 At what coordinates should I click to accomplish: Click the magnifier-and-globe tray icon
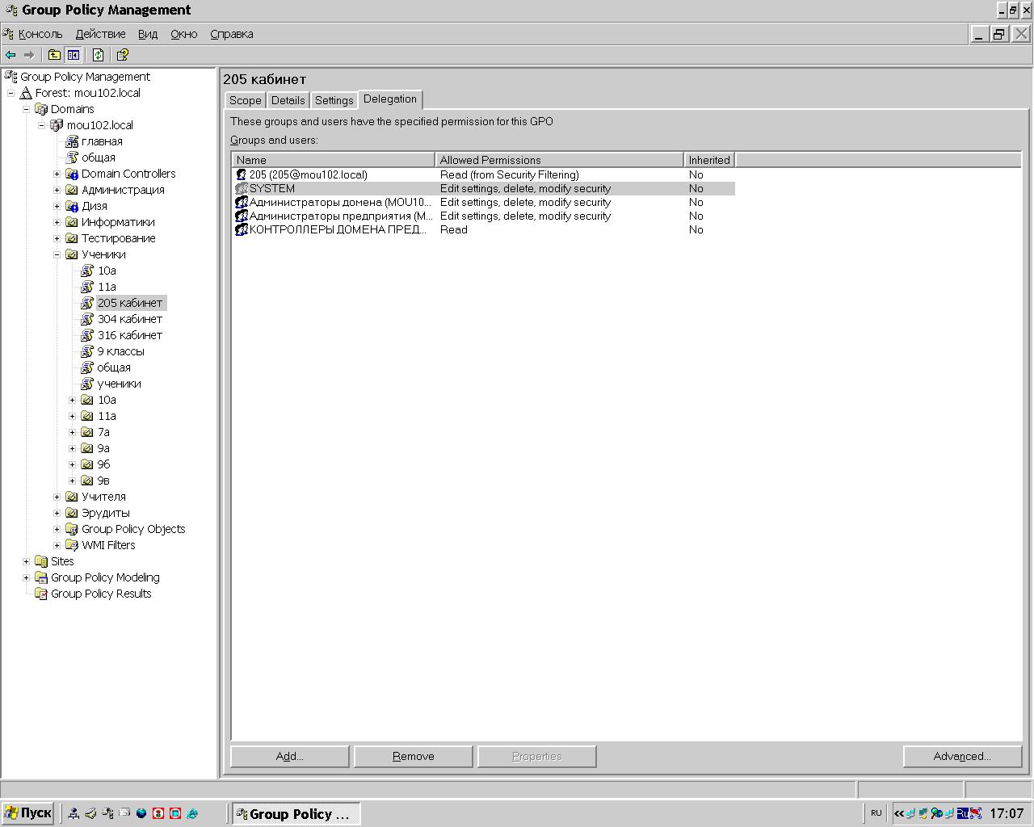coord(936,813)
